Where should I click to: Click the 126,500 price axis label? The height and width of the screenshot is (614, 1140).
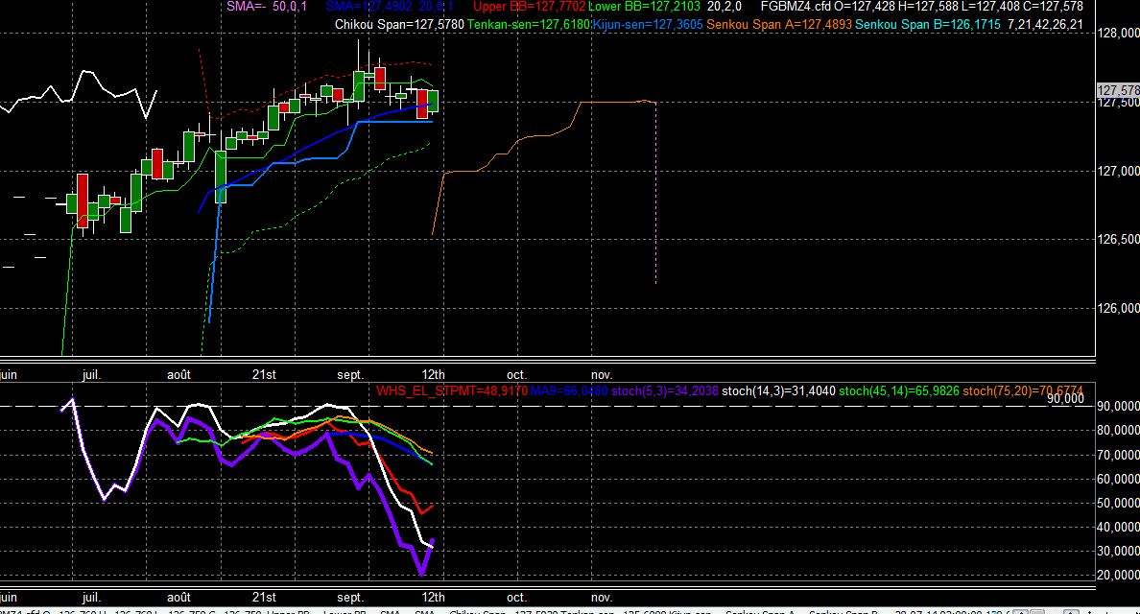tap(1118, 240)
